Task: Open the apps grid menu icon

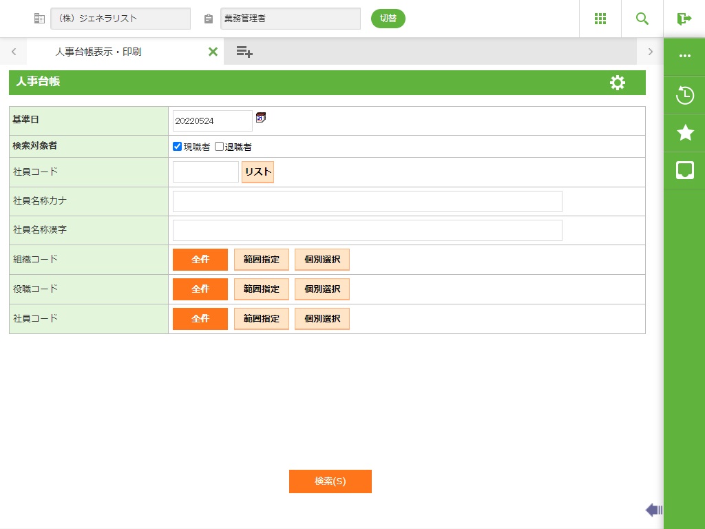Action: click(x=600, y=19)
